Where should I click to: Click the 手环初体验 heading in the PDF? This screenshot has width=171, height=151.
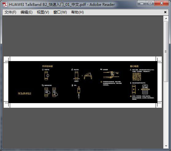(47, 66)
